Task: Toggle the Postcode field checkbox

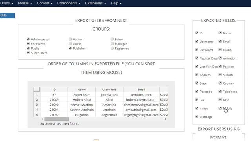Action: pos(197,91)
